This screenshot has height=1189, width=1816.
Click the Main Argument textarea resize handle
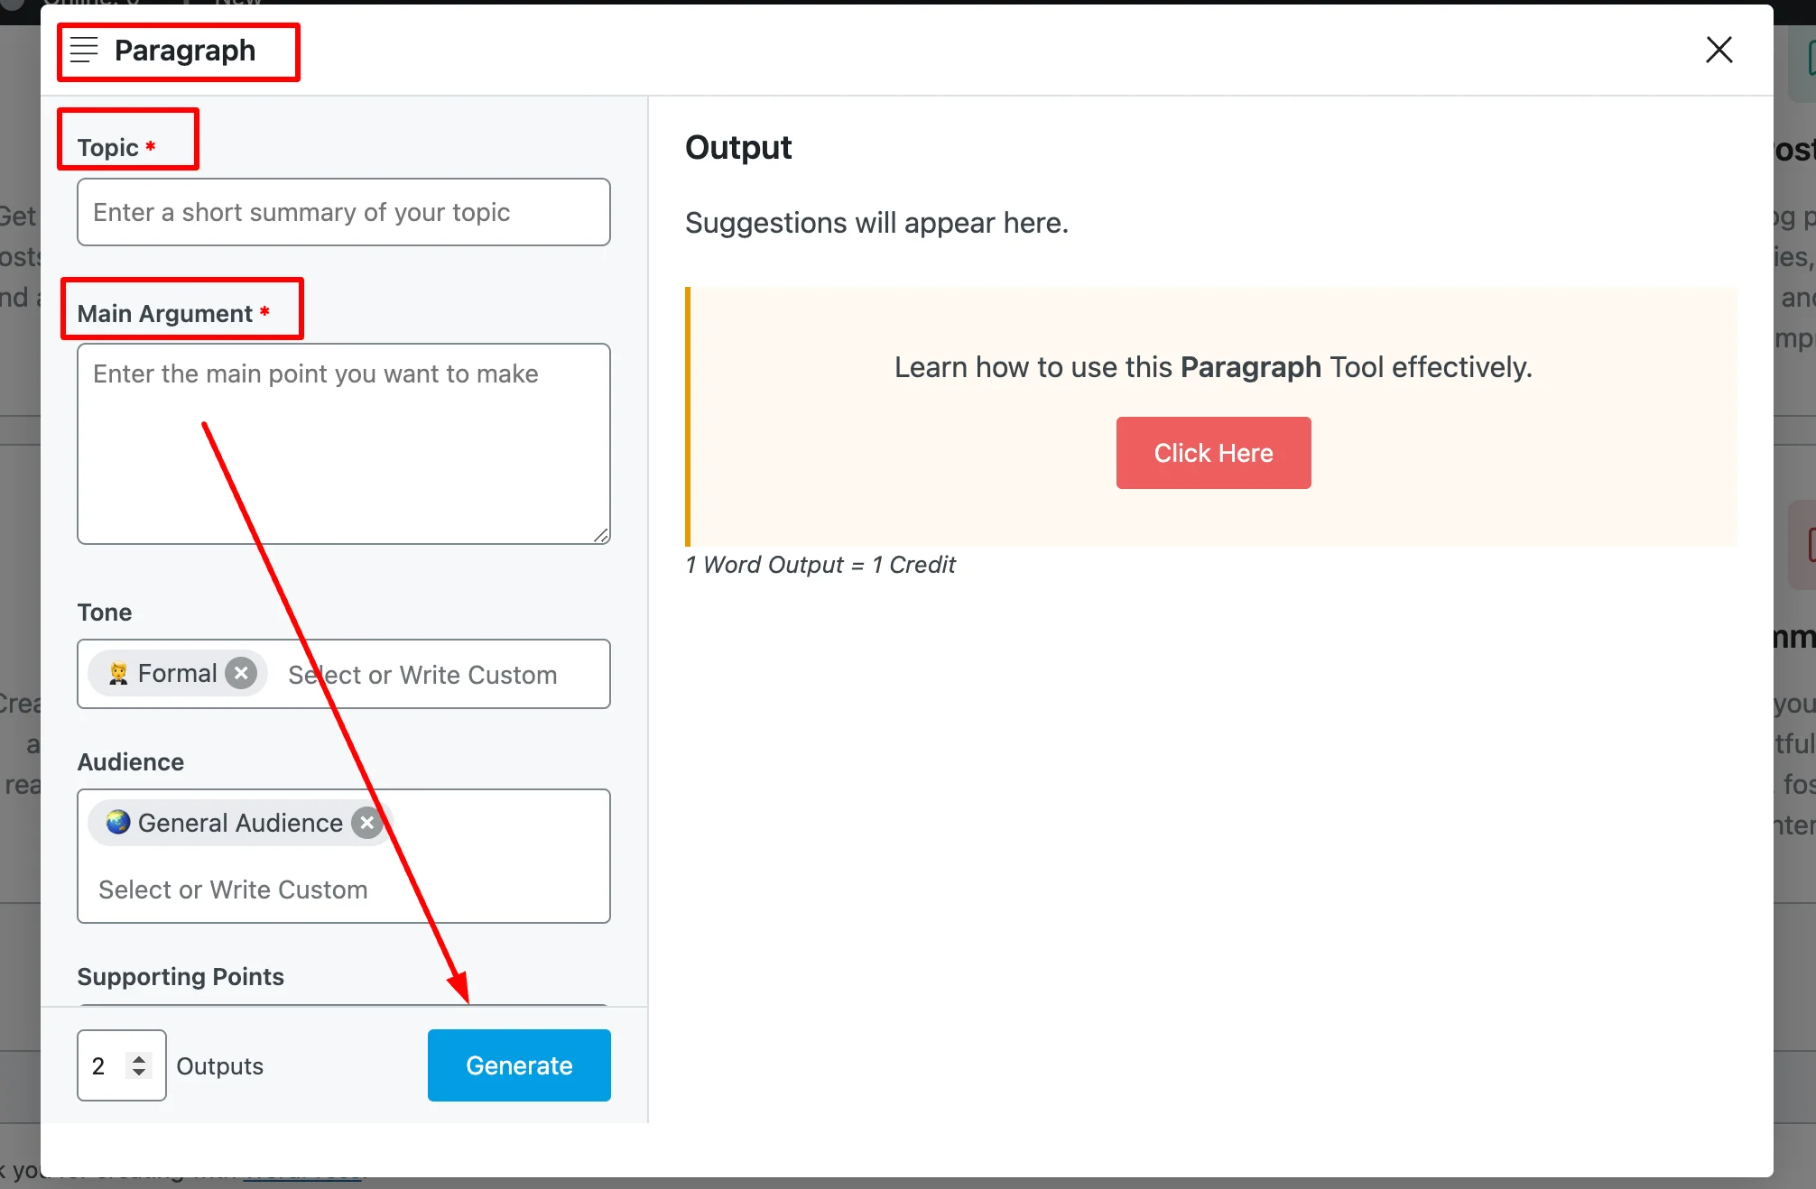[601, 535]
